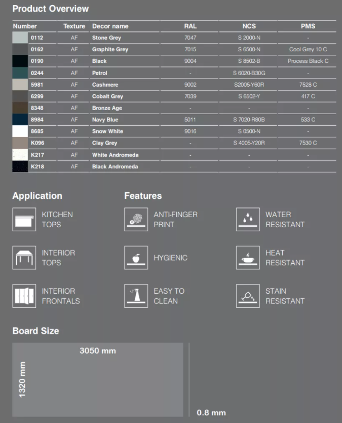Screen dimensions: 342x423
Task: Click the decor name Navy Blue
Action: pyautogui.click(x=105, y=120)
